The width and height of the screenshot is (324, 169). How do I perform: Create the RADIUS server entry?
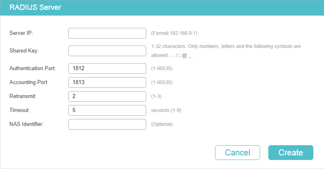[291, 153]
